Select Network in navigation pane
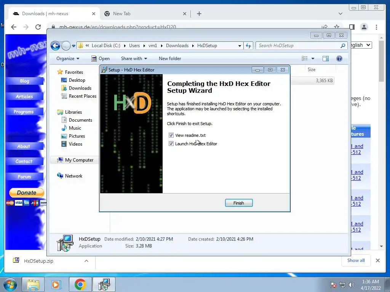 74,176
